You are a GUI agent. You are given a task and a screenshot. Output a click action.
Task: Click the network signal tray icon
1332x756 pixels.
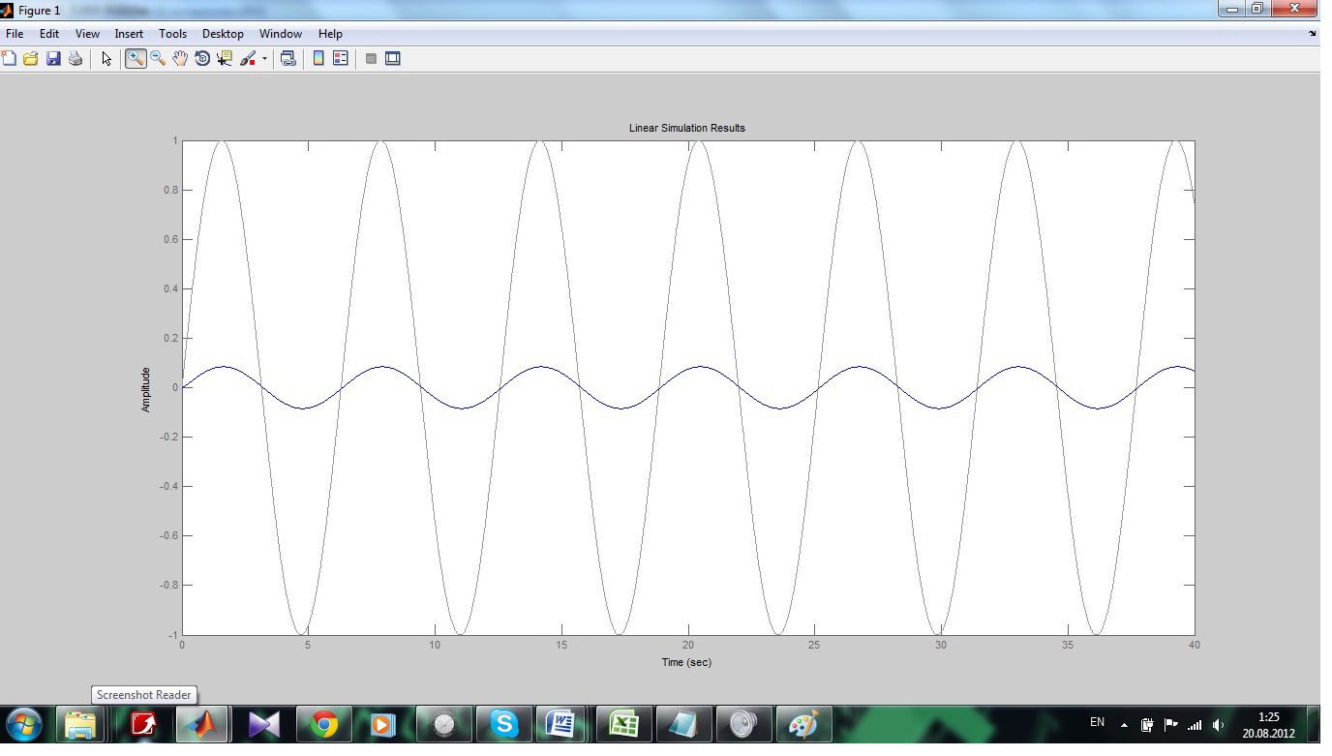pyautogui.click(x=1195, y=724)
